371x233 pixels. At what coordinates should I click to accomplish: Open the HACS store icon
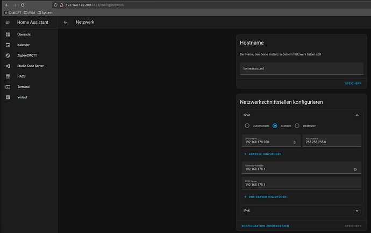click(x=8, y=76)
